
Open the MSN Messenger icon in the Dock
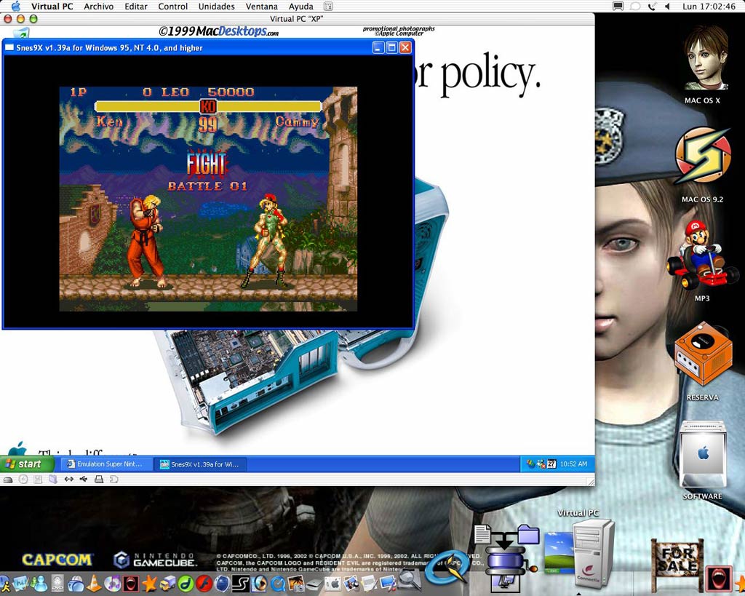coord(39,583)
